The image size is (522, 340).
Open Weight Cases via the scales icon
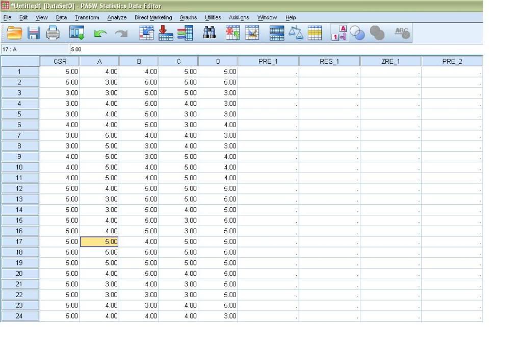(296, 33)
